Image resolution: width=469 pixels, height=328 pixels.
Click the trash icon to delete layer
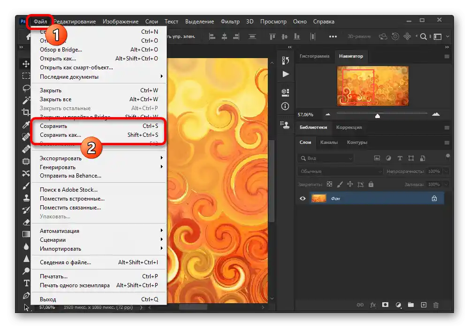coord(436,305)
